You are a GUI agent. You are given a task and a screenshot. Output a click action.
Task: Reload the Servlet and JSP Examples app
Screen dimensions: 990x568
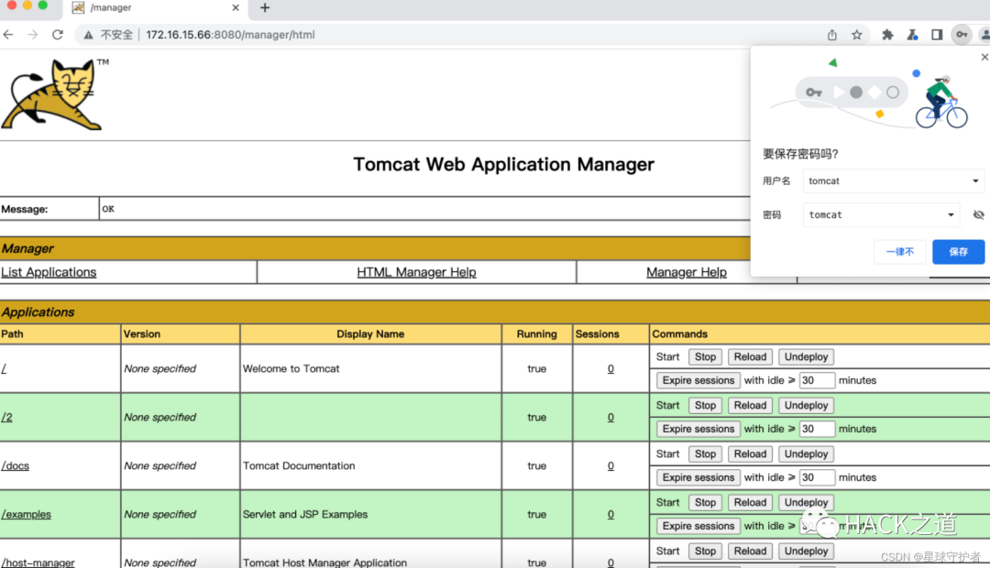click(750, 502)
